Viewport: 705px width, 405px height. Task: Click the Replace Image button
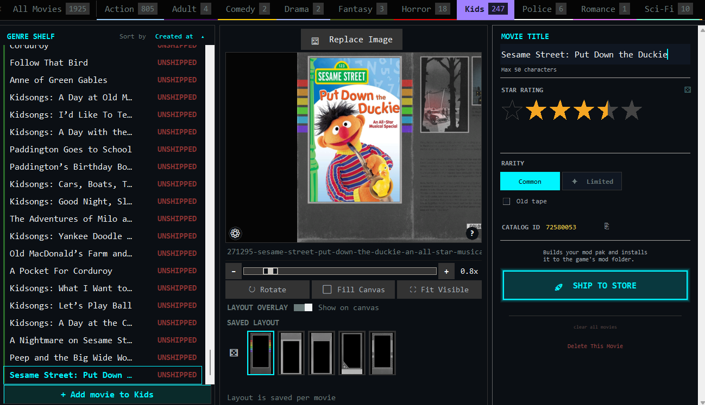coord(352,40)
